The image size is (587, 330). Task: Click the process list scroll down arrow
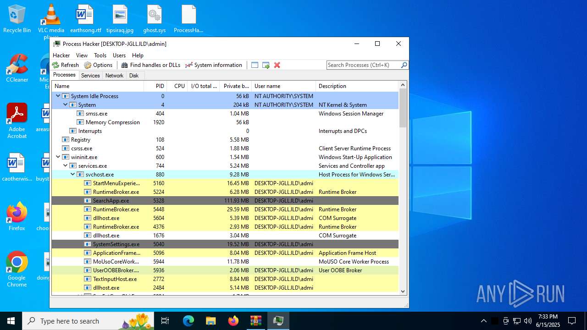point(403,291)
